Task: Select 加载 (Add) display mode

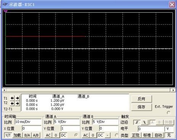Action: 17,135
